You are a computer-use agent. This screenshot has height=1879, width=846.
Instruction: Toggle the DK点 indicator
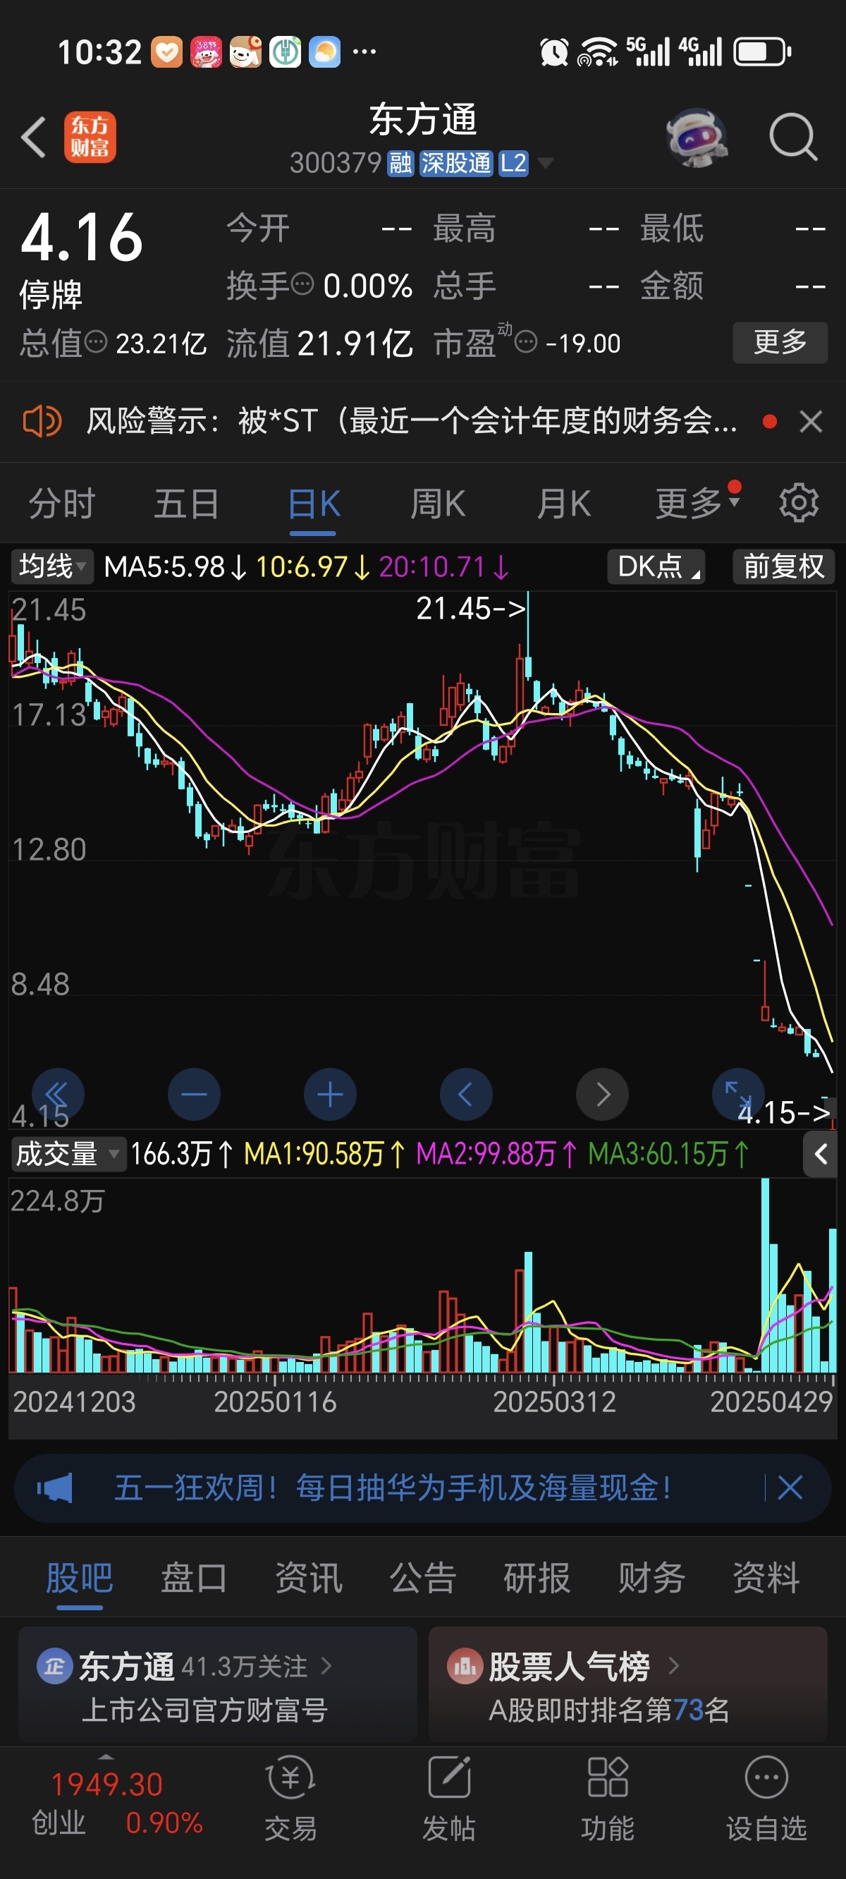[x=656, y=566]
